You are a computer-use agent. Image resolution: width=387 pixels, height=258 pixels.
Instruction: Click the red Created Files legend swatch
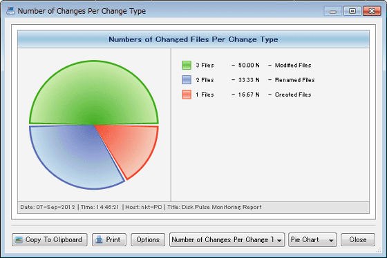187,95
